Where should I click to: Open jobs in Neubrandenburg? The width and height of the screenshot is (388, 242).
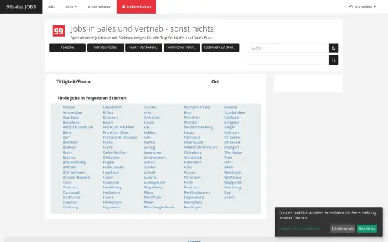tap(199, 127)
